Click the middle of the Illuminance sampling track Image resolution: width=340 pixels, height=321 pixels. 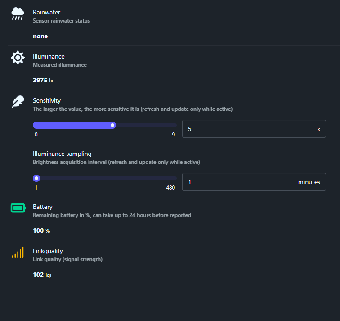pyautogui.click(x=105, y=178)
